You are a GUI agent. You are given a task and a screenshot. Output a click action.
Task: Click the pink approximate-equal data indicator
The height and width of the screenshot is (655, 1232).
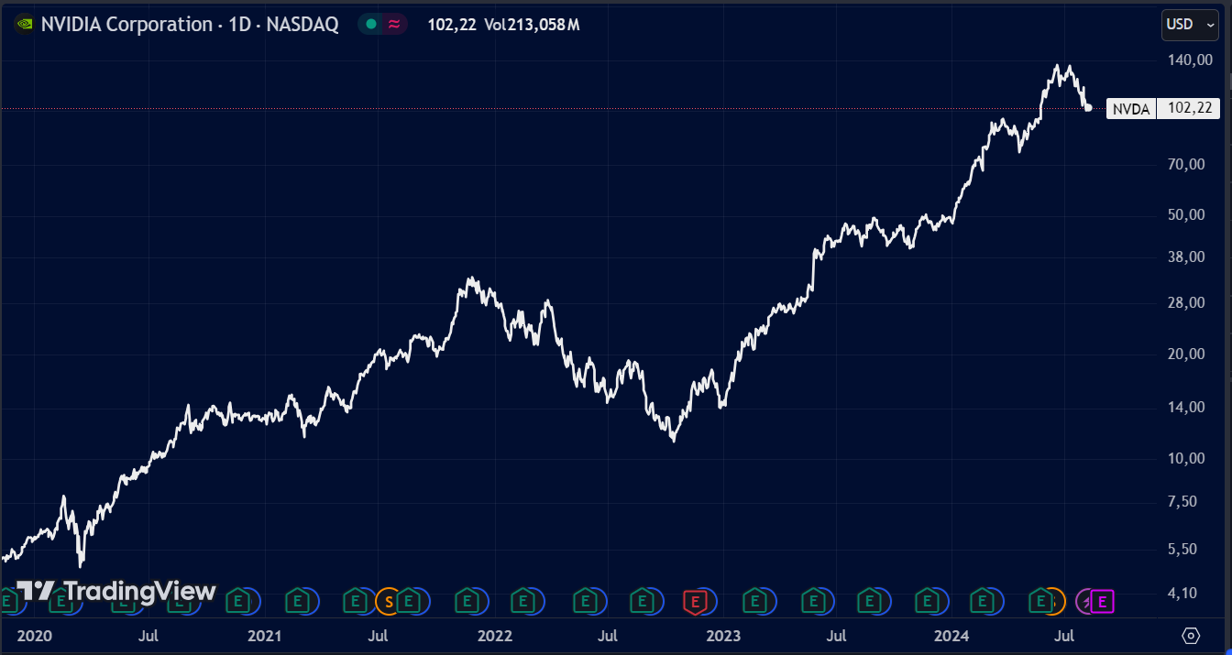(x=394, y=25)
